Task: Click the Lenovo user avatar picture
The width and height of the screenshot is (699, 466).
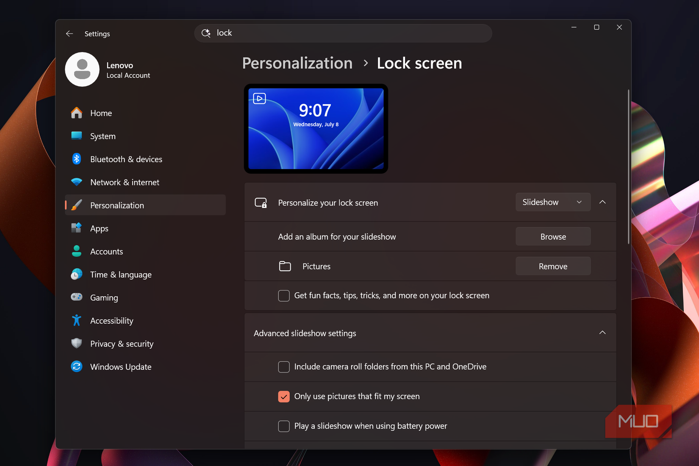Action: click(x=82, y=69)
